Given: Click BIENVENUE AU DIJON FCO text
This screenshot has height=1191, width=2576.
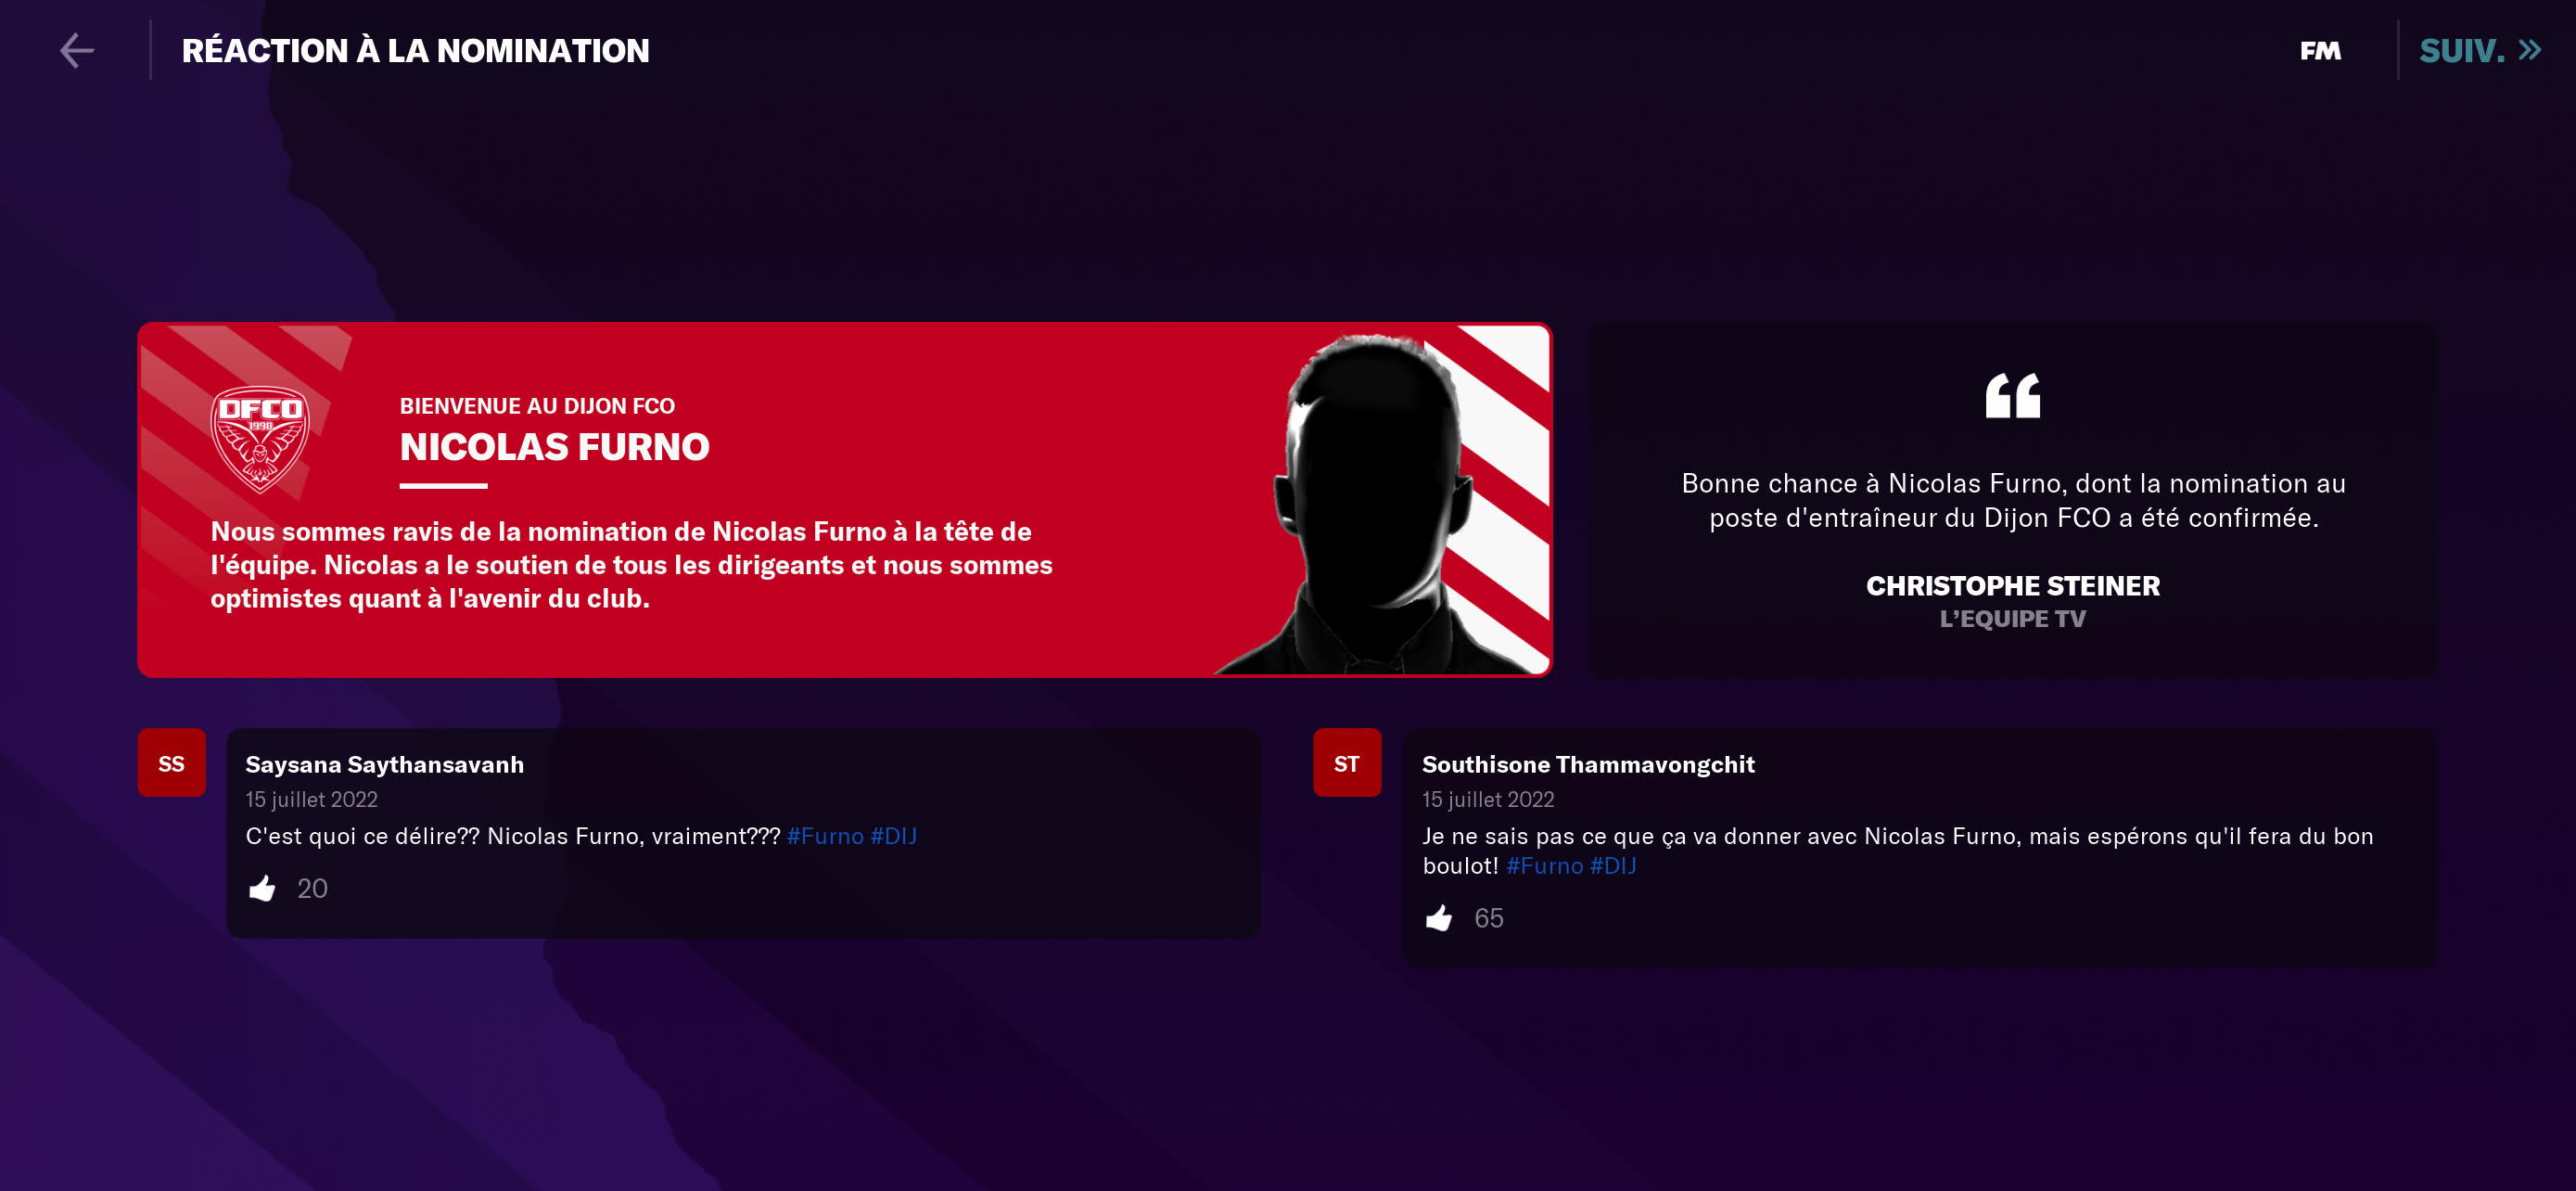Looking at the screenshot, I should point(537,406).
